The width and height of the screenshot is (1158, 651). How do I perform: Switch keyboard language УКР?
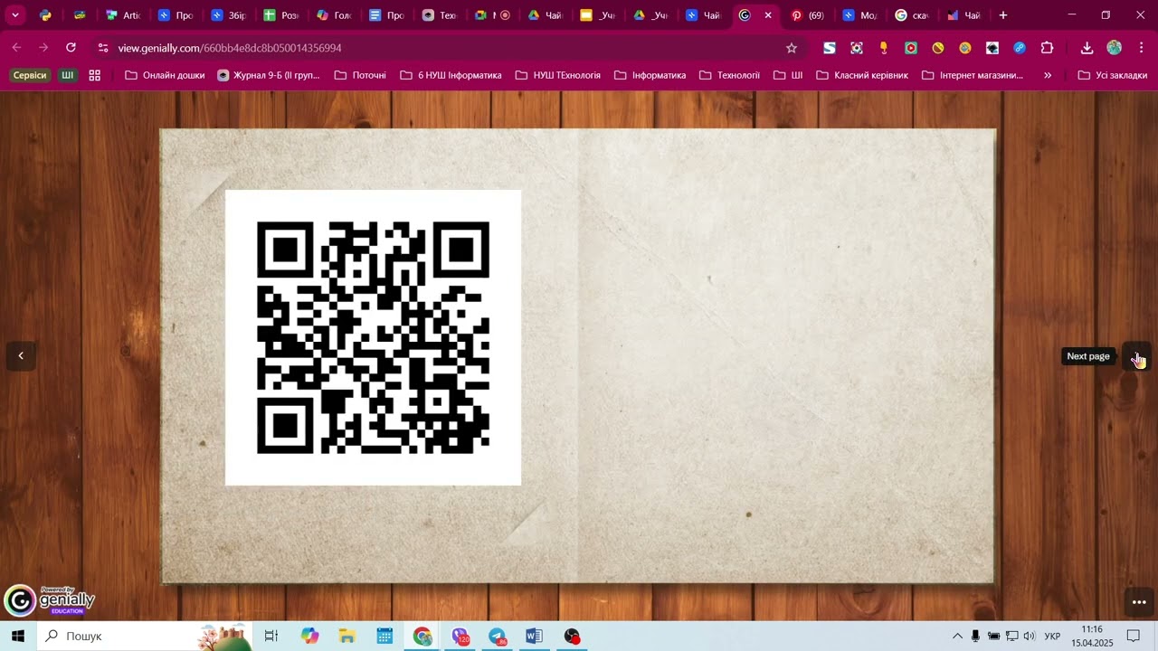[x=1052, y=637]
